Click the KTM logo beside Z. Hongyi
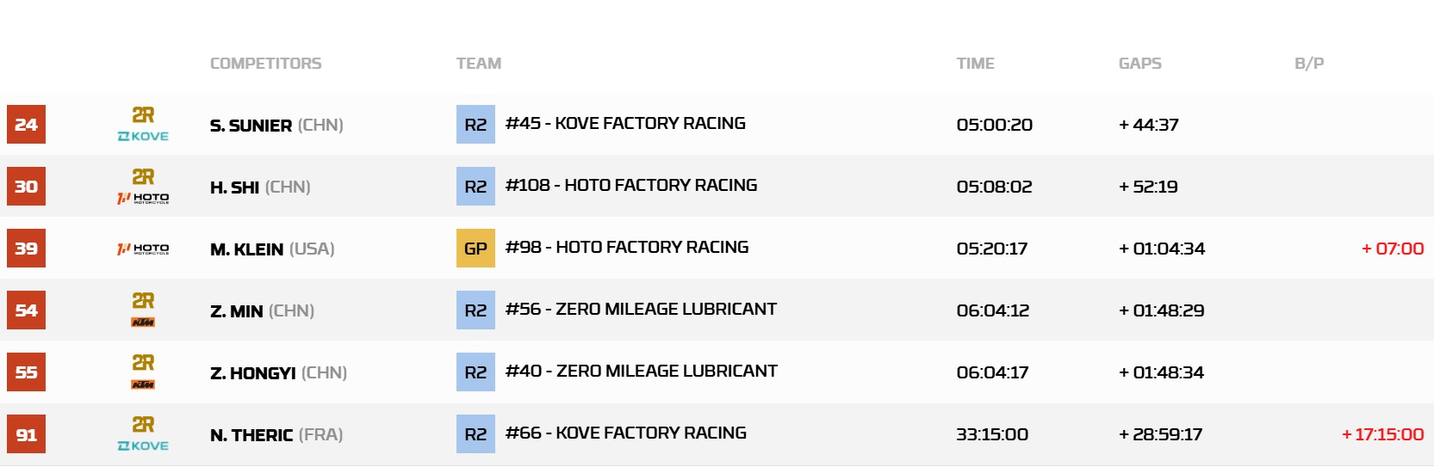Viewport: 1434px width, 467px height. pyautogui.click(x=143, y=384)
